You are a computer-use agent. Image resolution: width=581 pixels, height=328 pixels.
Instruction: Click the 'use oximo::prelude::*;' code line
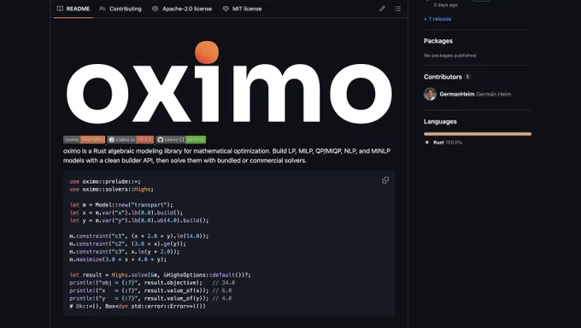(105, 182)
